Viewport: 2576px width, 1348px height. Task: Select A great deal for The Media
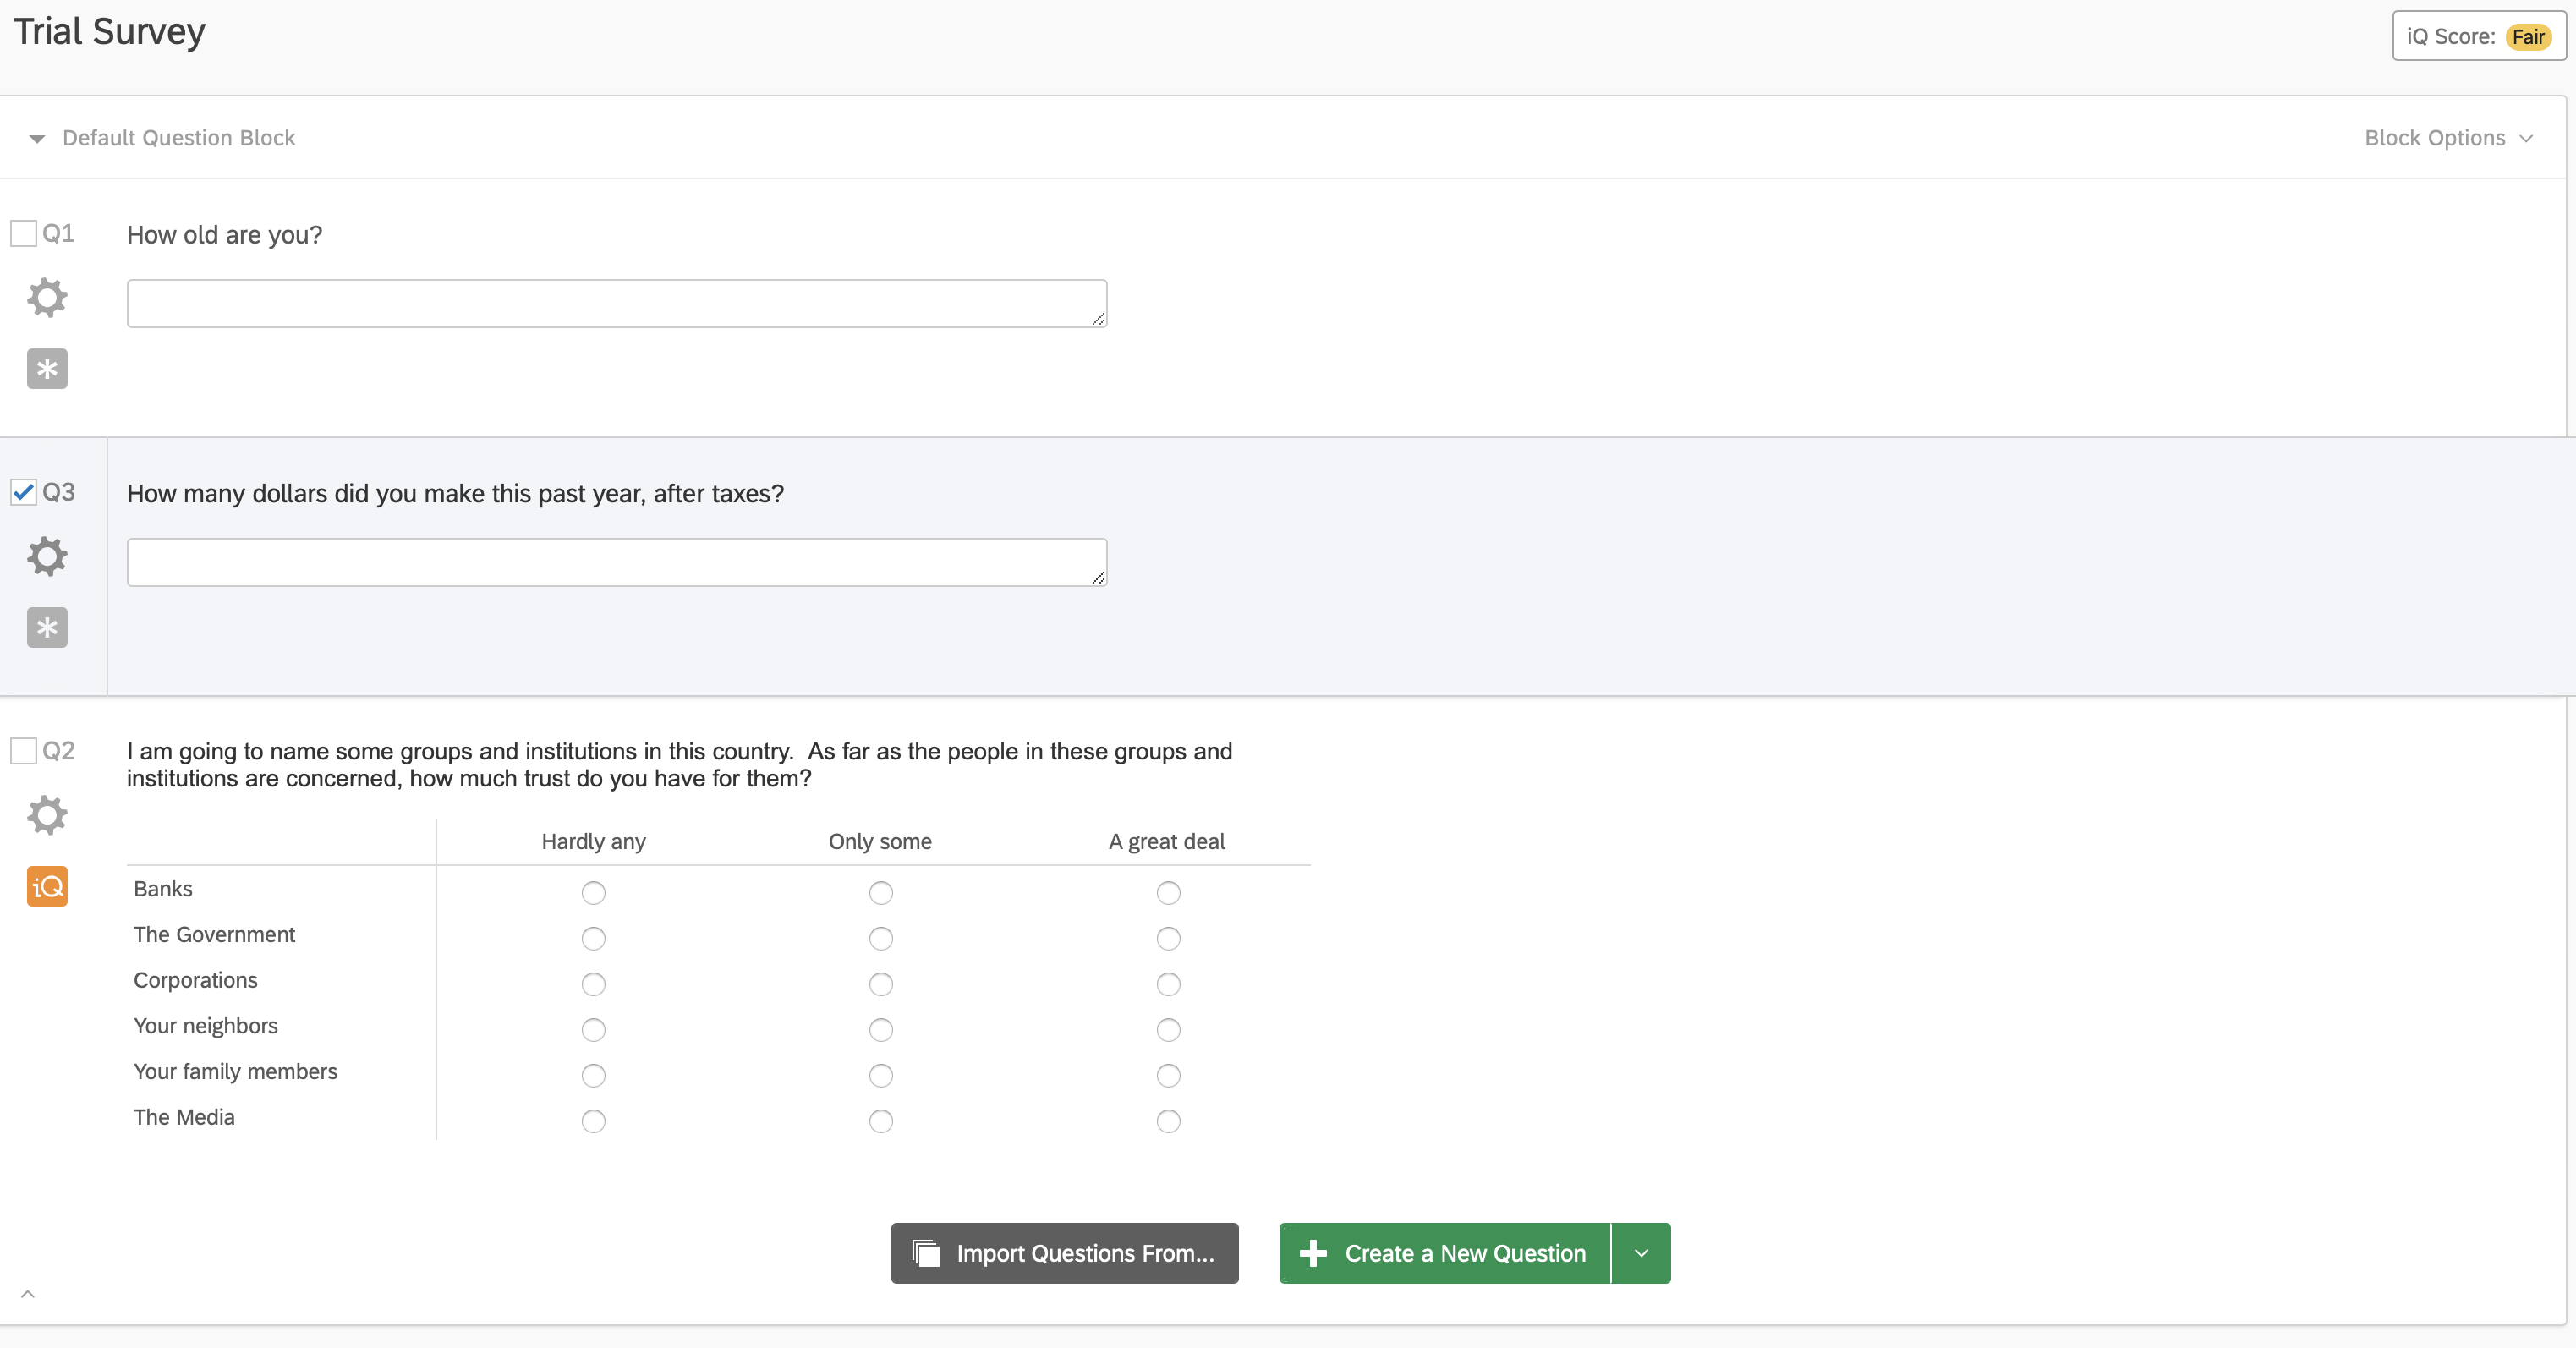click(1168, 1121)
